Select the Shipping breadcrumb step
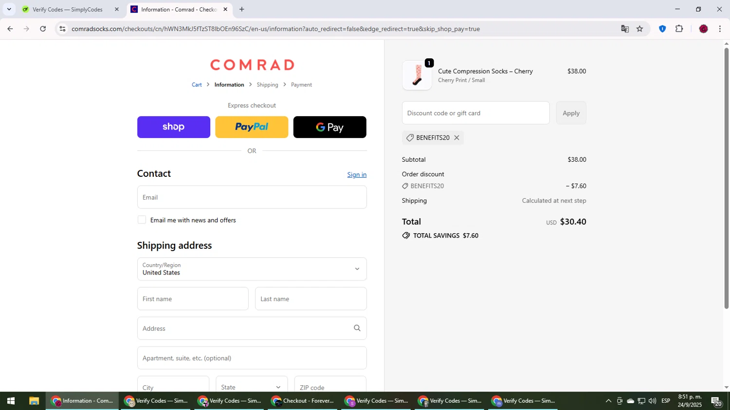 [x=267, y=85]
